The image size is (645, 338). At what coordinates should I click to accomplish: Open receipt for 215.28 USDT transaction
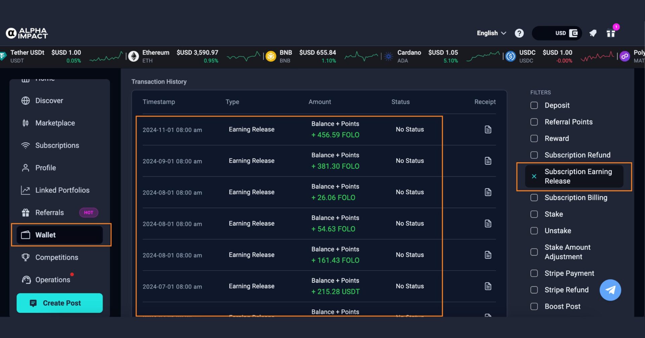(x=488, y=286)
